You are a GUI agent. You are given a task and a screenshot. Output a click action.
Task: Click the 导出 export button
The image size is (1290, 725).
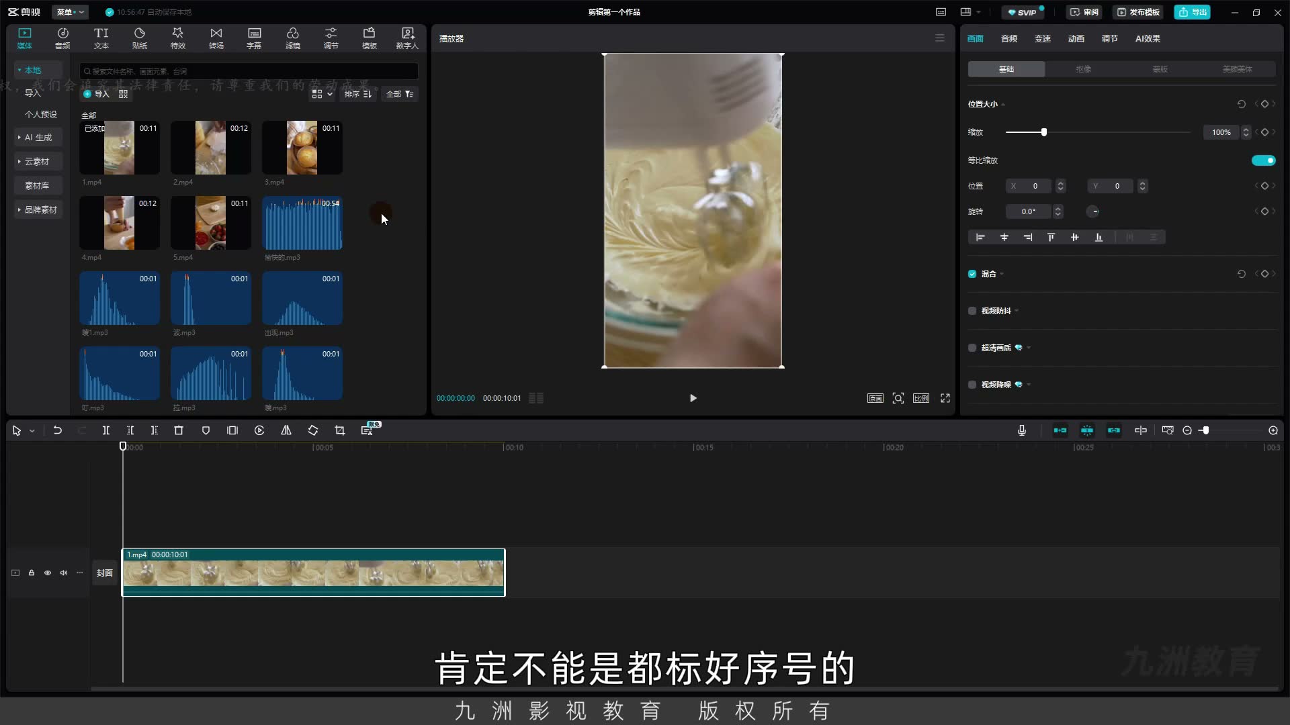coord(1193,12)
